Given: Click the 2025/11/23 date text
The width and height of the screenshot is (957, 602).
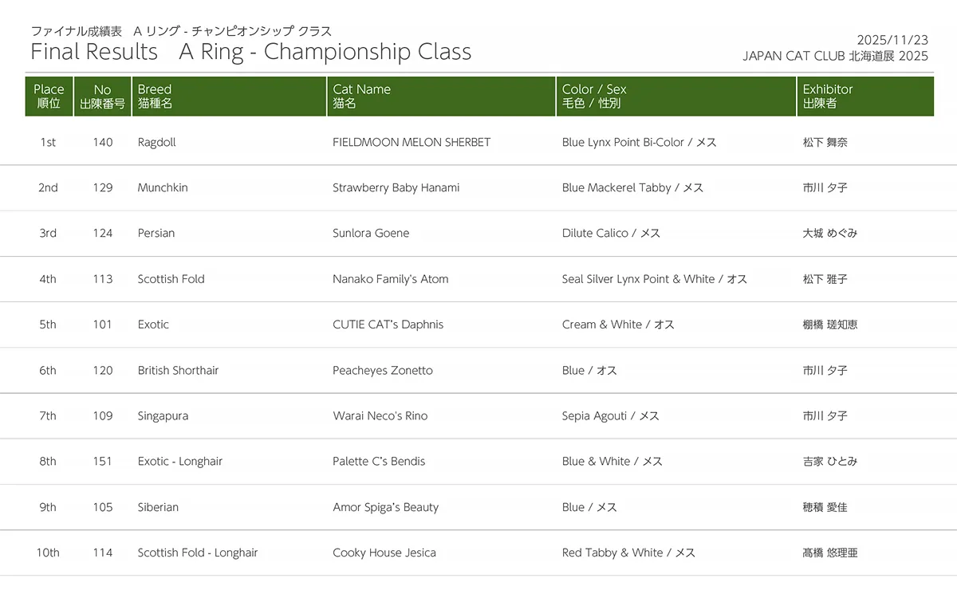Looking at the screenshot, I should 892,40.
